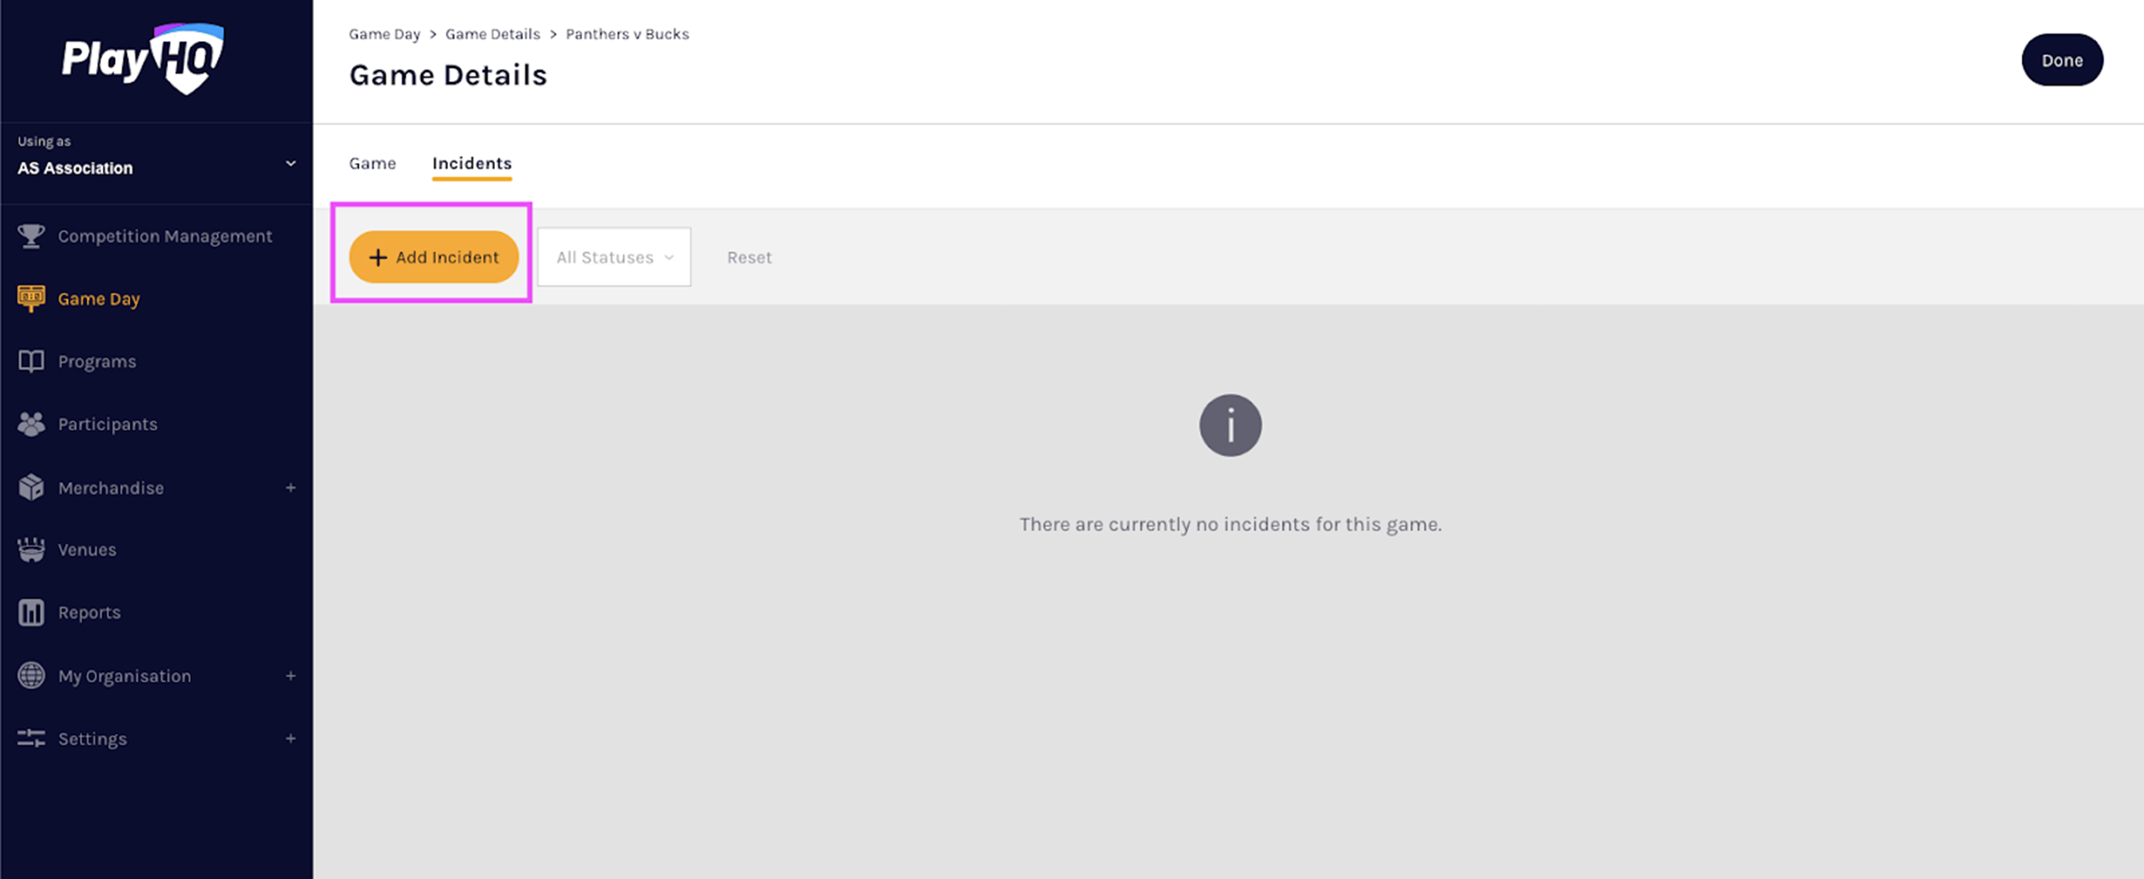Click the Reset filter link

749,257
